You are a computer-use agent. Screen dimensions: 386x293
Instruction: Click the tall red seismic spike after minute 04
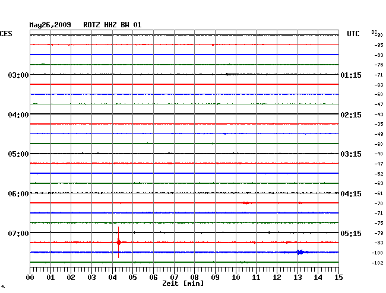click(119, 243)
